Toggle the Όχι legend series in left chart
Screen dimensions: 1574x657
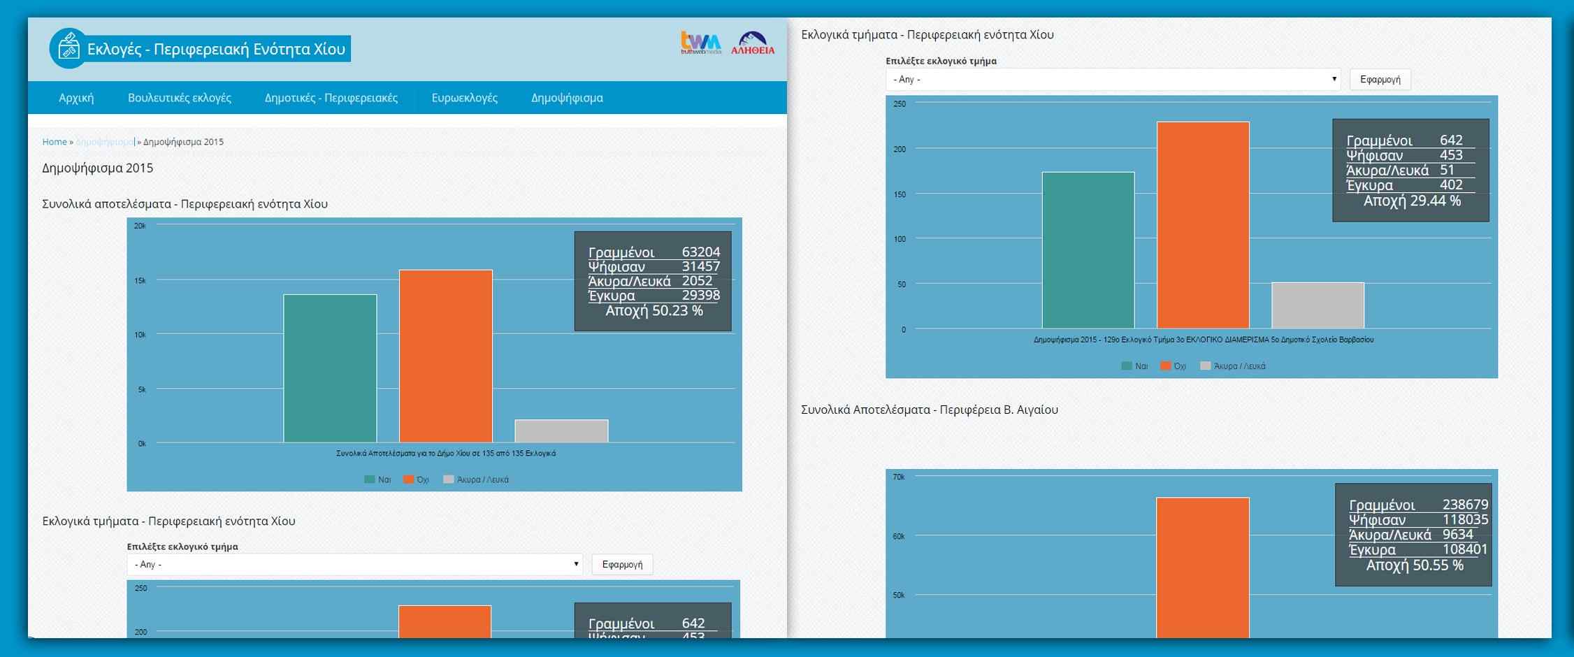click(x=417, y=479)
